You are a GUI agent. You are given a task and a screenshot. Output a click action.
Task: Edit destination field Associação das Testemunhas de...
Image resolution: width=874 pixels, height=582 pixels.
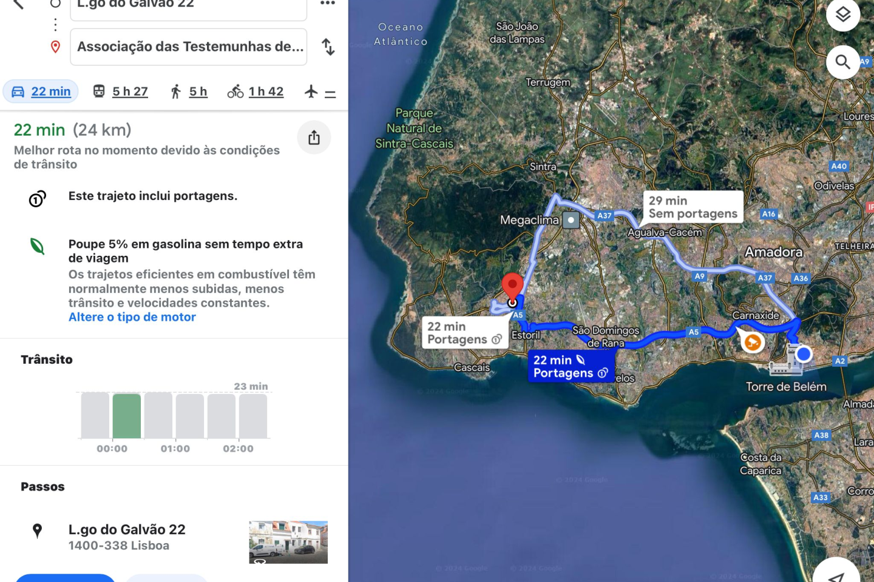coord(189,47)
